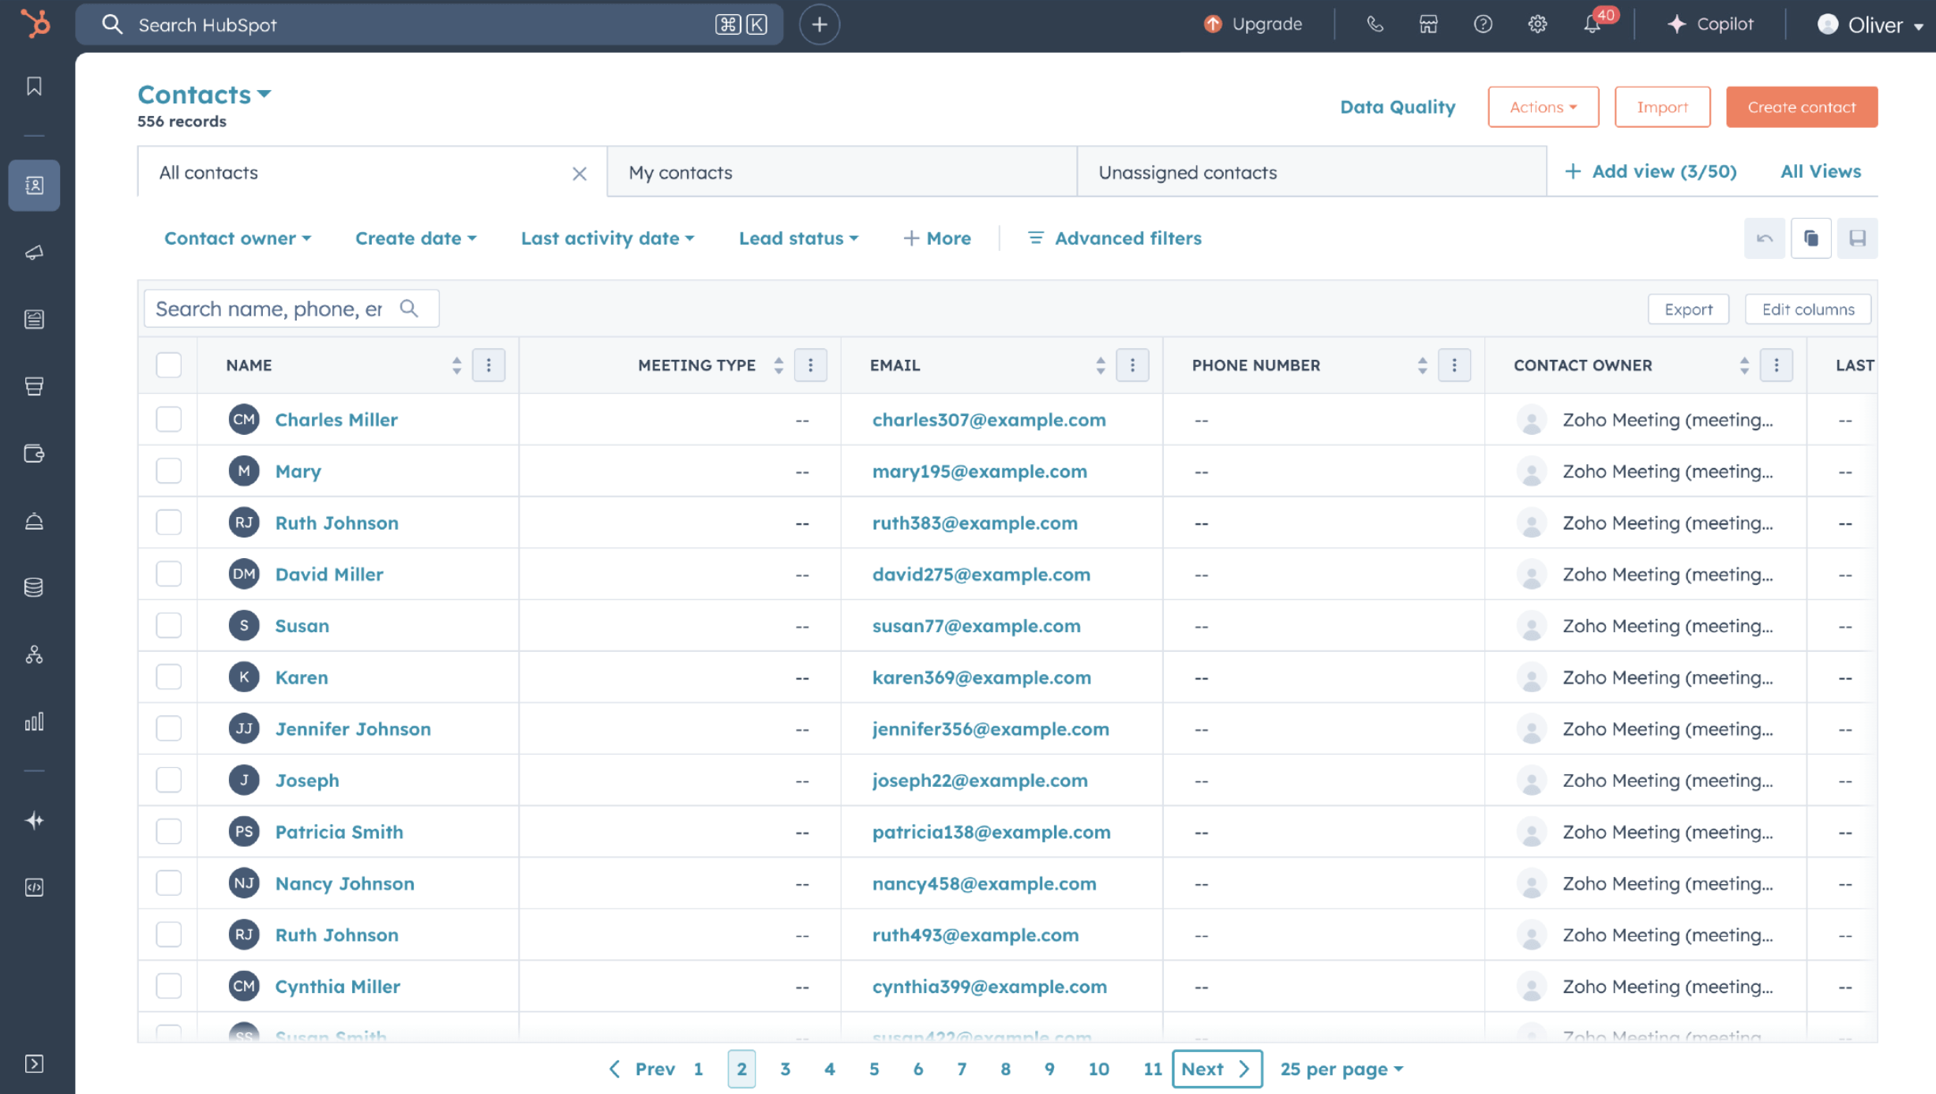Click the calling phone icon
This screenshot has height=1094, width=1936.
point(1375,24)
